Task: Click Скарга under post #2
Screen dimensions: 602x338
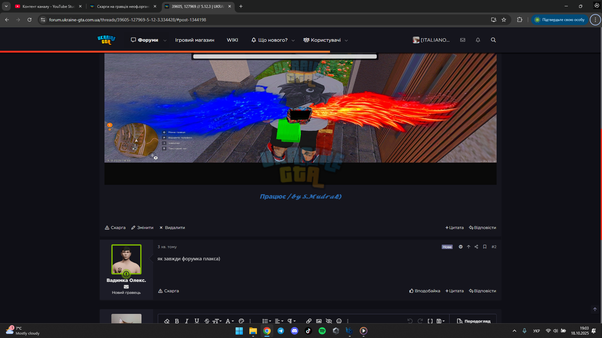Action: click(x=168, y=291)
